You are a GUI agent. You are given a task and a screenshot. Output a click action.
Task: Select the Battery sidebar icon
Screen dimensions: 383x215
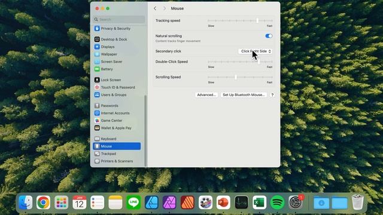[x=97, y=69]
